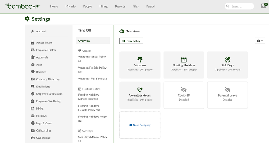
Task: Open the gear settings dropdown
Action: pos(260,41)
